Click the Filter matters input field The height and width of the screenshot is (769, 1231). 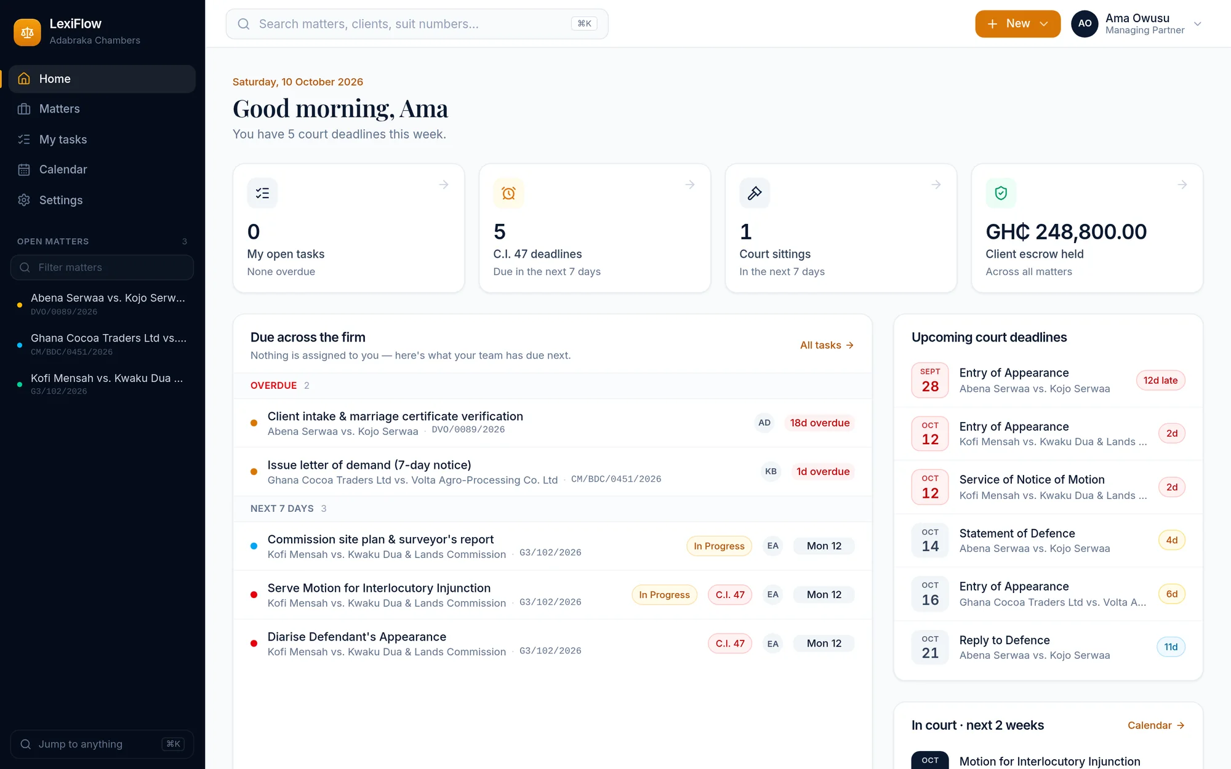tap(102, 268)
